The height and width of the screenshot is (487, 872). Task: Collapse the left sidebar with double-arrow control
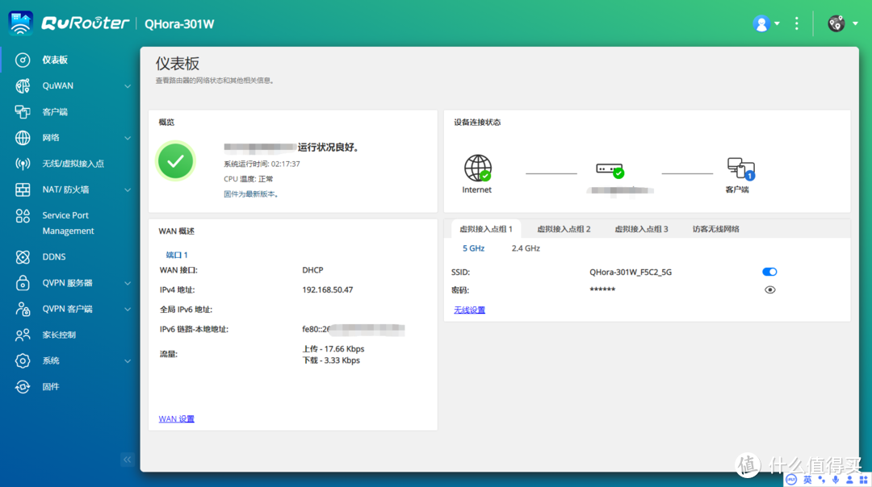coord(127,459)
